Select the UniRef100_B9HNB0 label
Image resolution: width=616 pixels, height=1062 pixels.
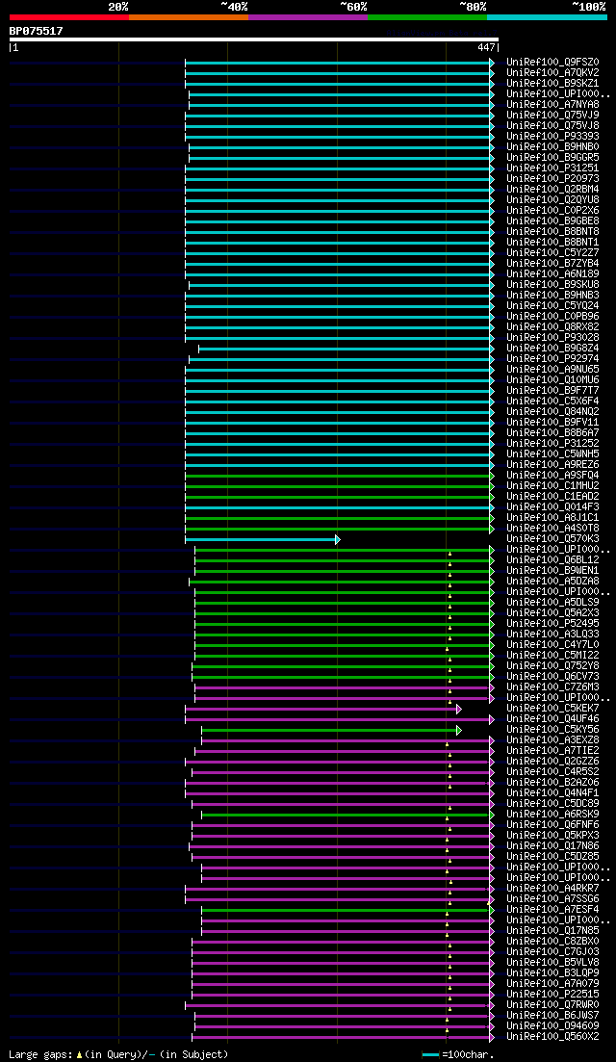(552, 147)
